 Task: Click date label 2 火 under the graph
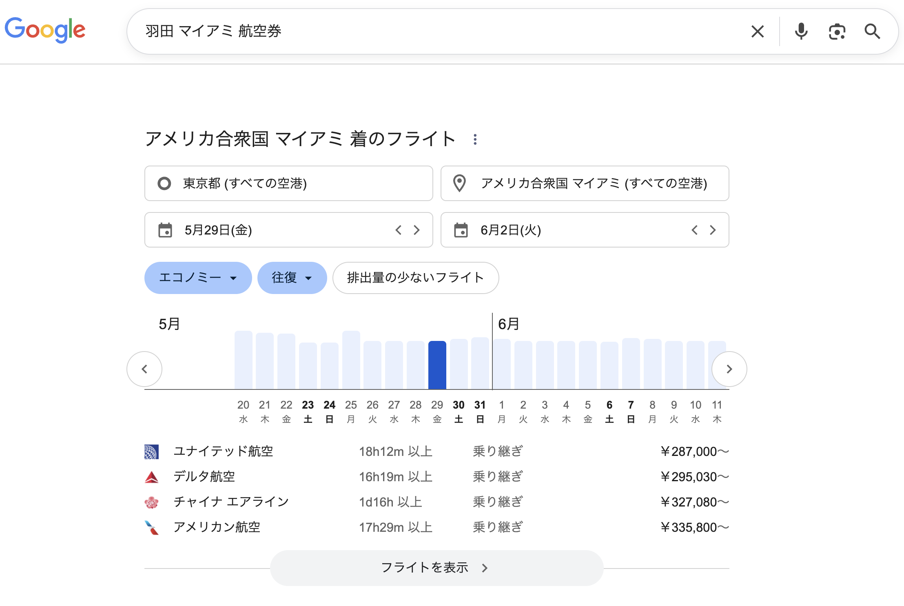point(523,411)
